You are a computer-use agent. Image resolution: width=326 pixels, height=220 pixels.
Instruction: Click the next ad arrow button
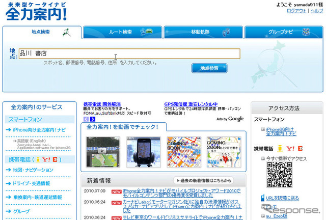pos(93,119)
